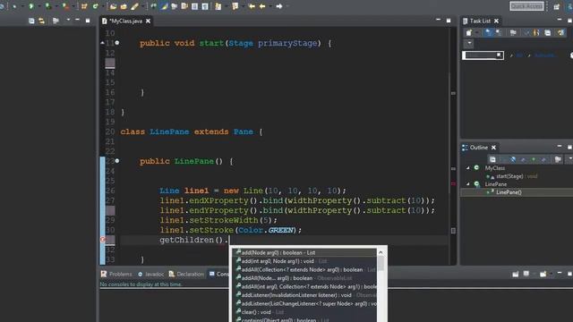Switch to the Javadoc tab

(x=150, y=274)
